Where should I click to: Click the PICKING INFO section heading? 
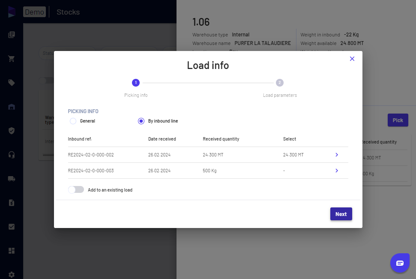[x=83, y=111]
